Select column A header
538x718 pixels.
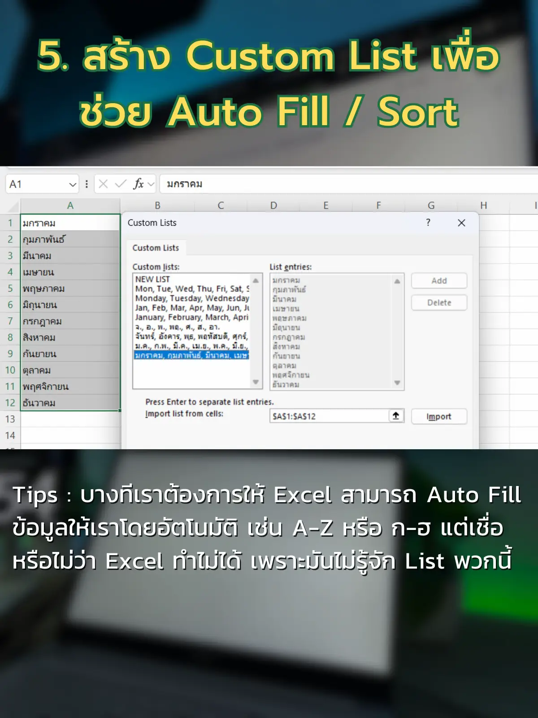tap(70, 206)
